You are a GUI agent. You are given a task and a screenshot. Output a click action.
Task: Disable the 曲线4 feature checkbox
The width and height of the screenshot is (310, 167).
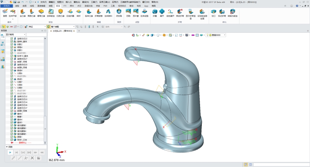click(12, 70)
